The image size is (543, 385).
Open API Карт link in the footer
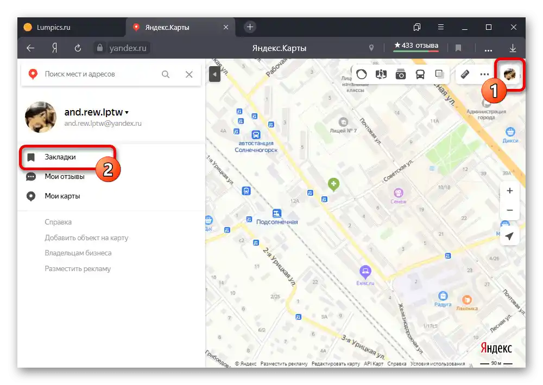tap(374, 363)
